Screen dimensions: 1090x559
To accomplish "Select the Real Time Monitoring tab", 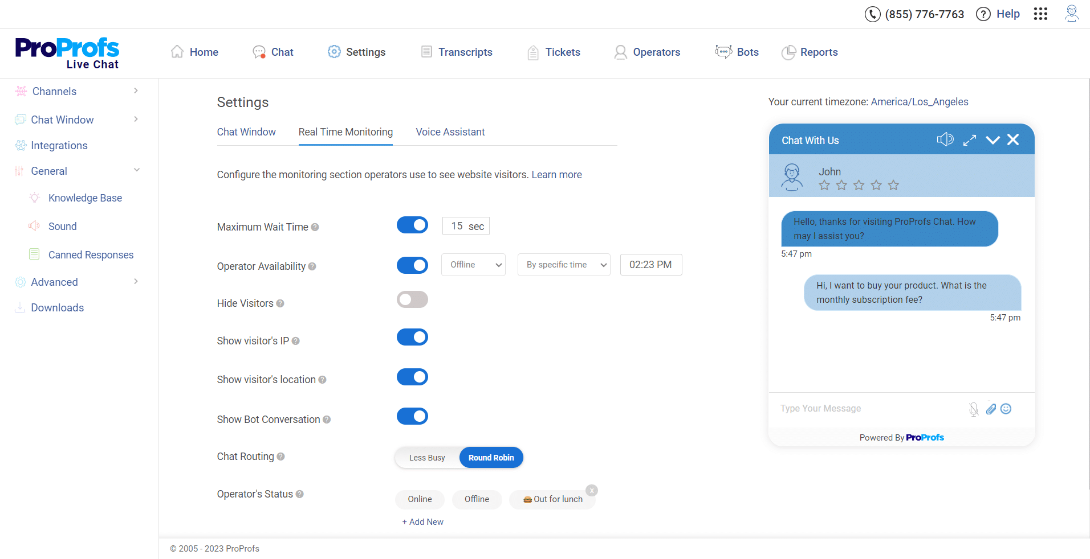I will pos(345,132).
